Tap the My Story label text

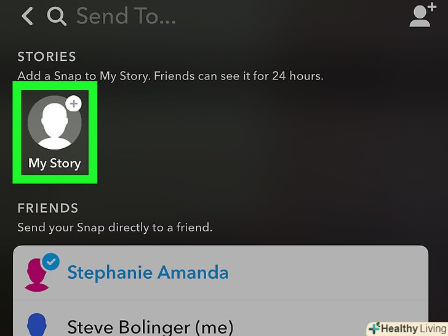tap(55, 164)
